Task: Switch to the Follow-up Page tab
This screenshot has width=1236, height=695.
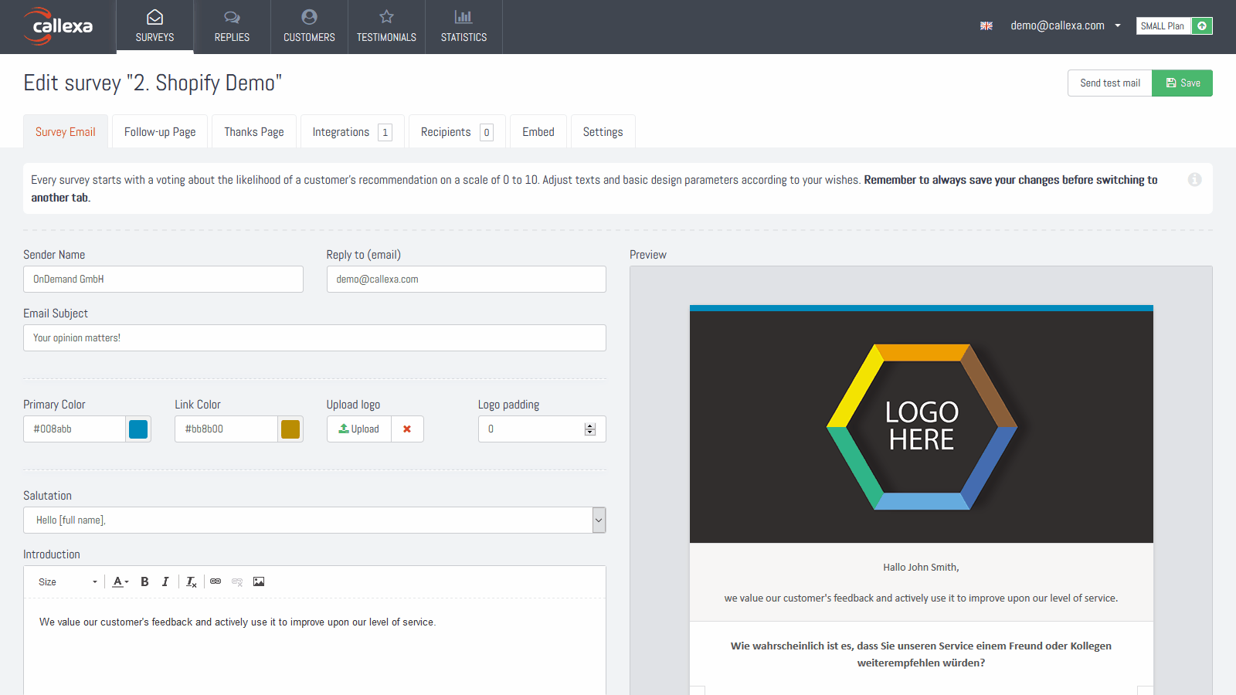Action: [160, 132]
